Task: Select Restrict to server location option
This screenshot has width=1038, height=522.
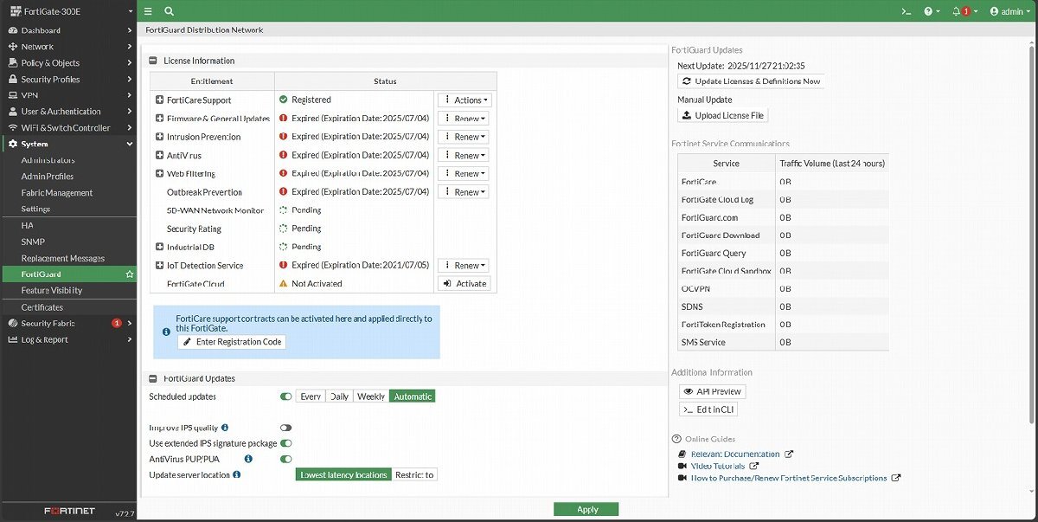Action: point(414,474)
